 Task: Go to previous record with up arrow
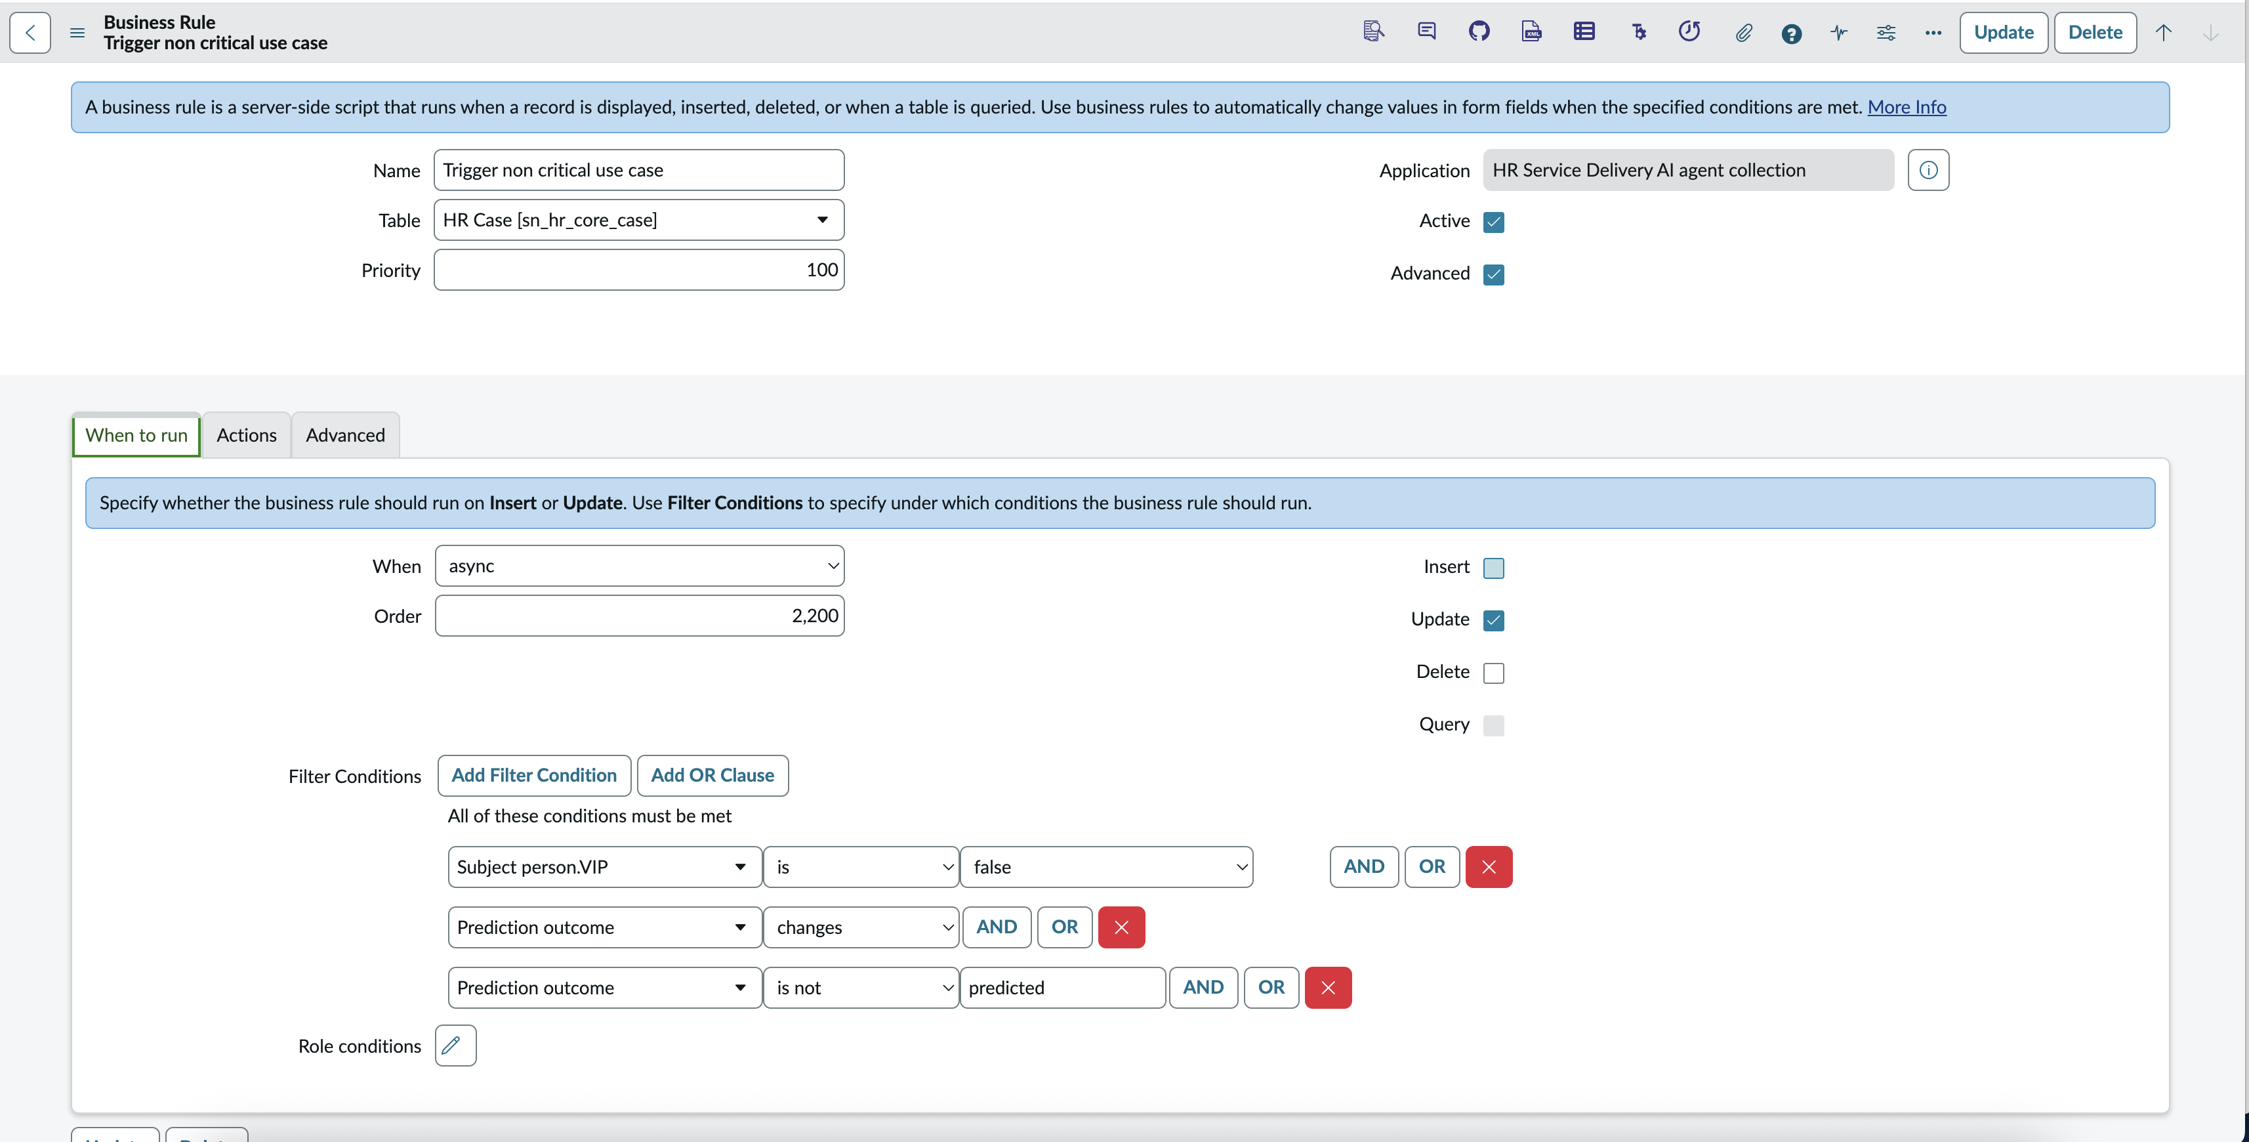tap(2164, 32)
